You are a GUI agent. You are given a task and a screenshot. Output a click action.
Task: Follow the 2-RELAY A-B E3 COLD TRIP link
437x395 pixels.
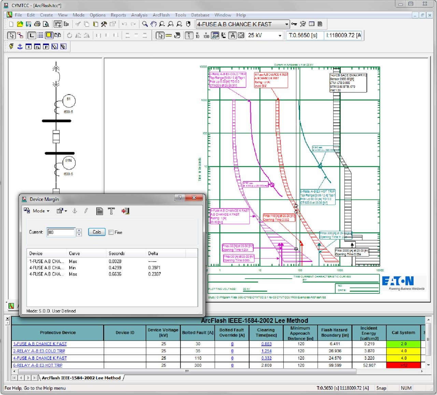tap(40, 351)
